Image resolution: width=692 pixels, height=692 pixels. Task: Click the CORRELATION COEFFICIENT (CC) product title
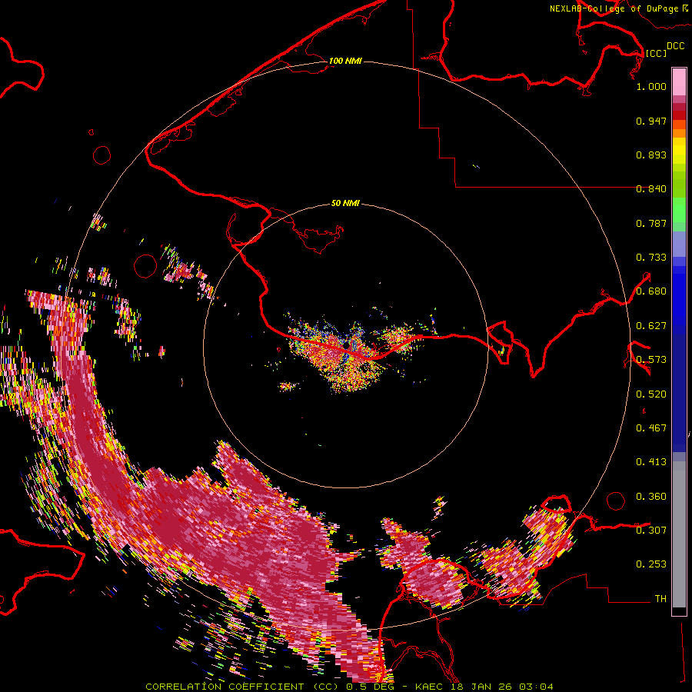241,687
